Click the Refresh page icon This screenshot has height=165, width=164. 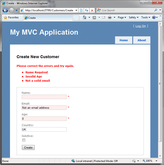click(x=87, y=10)
